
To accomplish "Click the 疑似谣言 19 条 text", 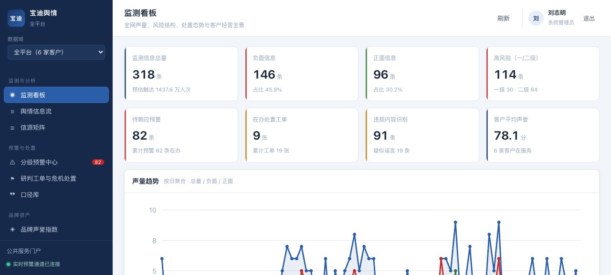I will 391,151.
